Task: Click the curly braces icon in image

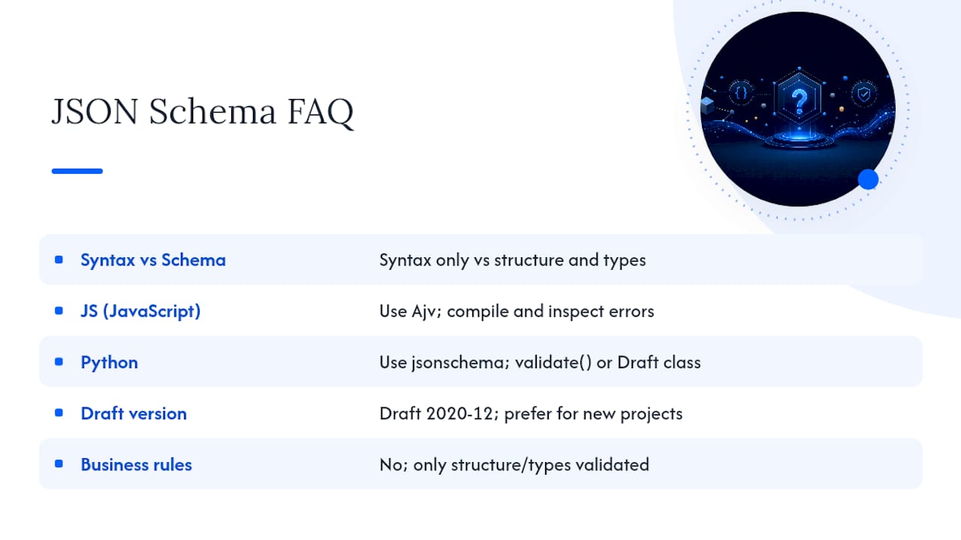Action: coord(741,93)
